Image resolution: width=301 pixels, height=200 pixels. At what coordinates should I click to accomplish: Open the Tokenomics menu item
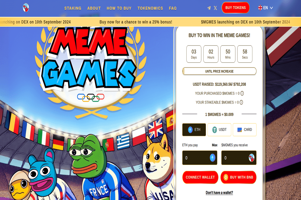click(150, 8)
